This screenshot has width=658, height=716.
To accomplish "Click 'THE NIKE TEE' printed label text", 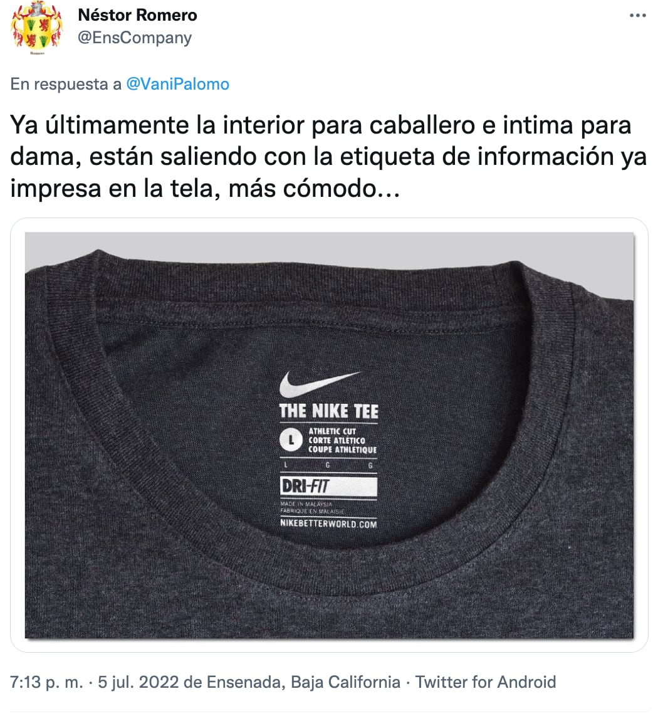I will coord(329,411).
